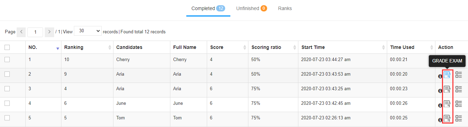This screenshot has width=468, height=127.
Task: Open the answer list icon in row 2
Action: tap(459, 75)
